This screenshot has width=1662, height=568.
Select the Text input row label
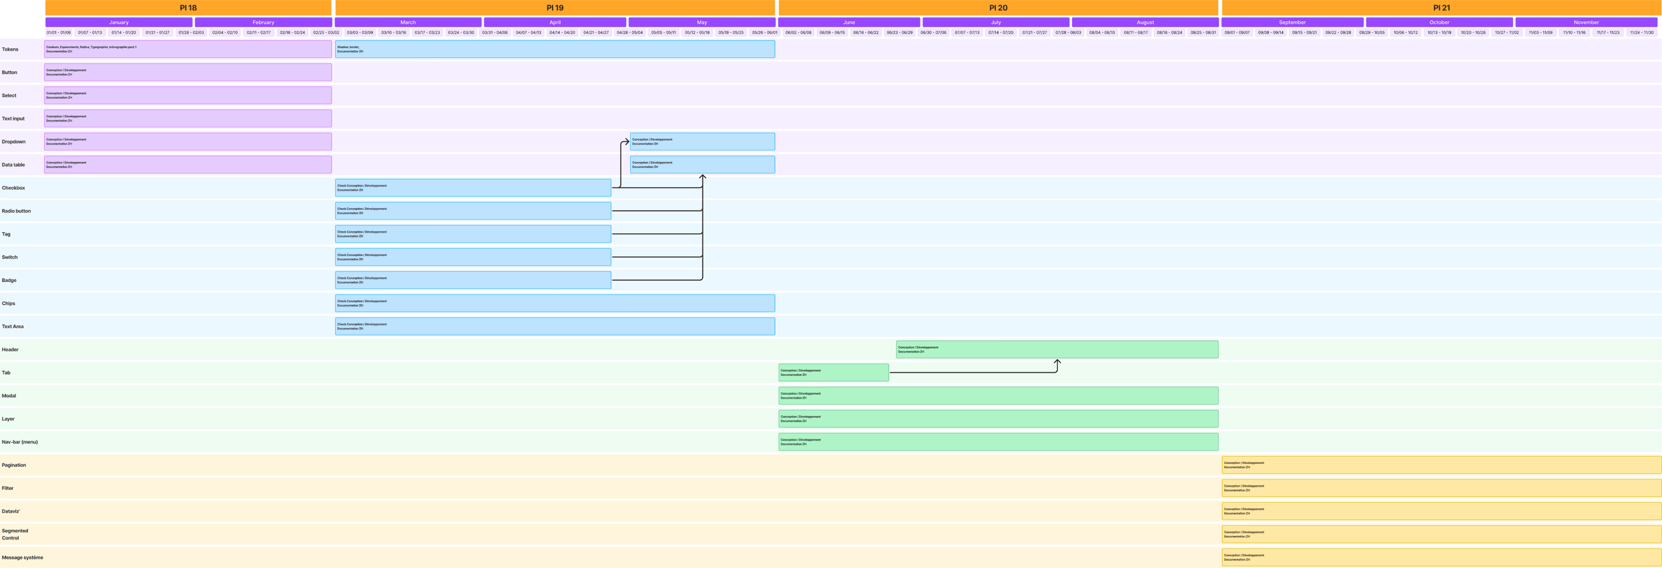pyautogui.click(x=13, y=119)
